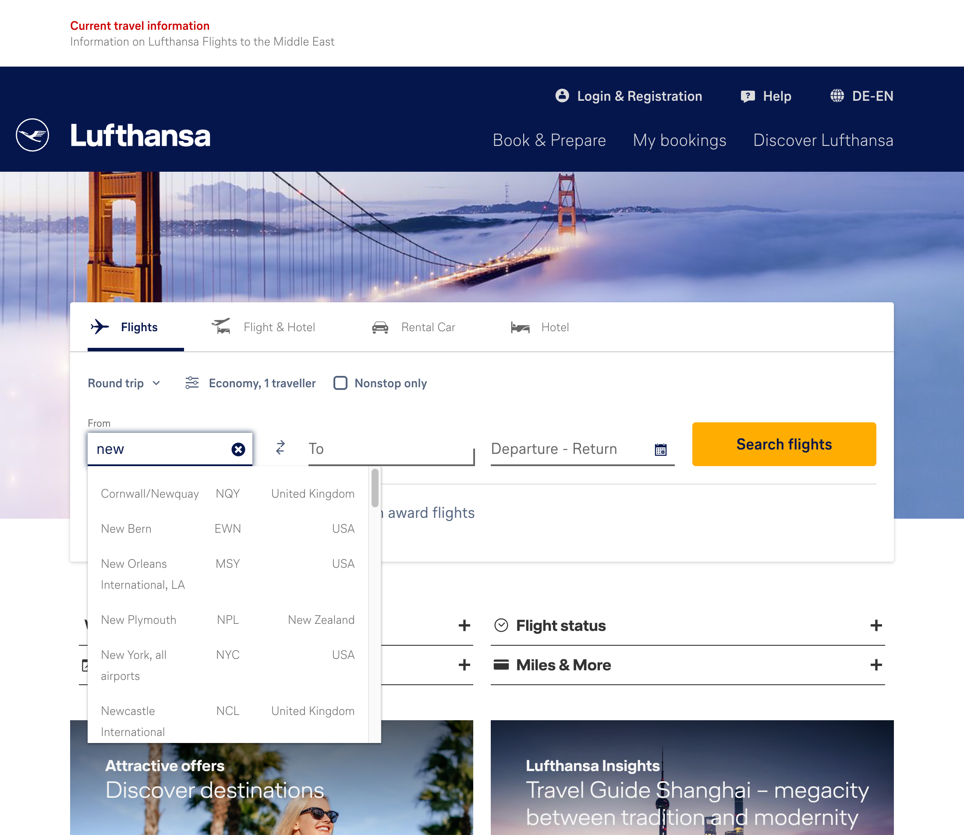Enable the Nonstop only checkbox

tap(341, 382)
